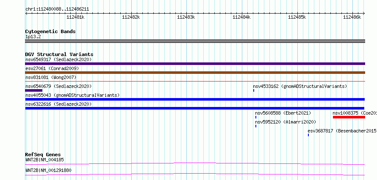Open variant esv27061 (Conrad2009) label
This screenshot has width=377, height=180.
pos(52,68)
